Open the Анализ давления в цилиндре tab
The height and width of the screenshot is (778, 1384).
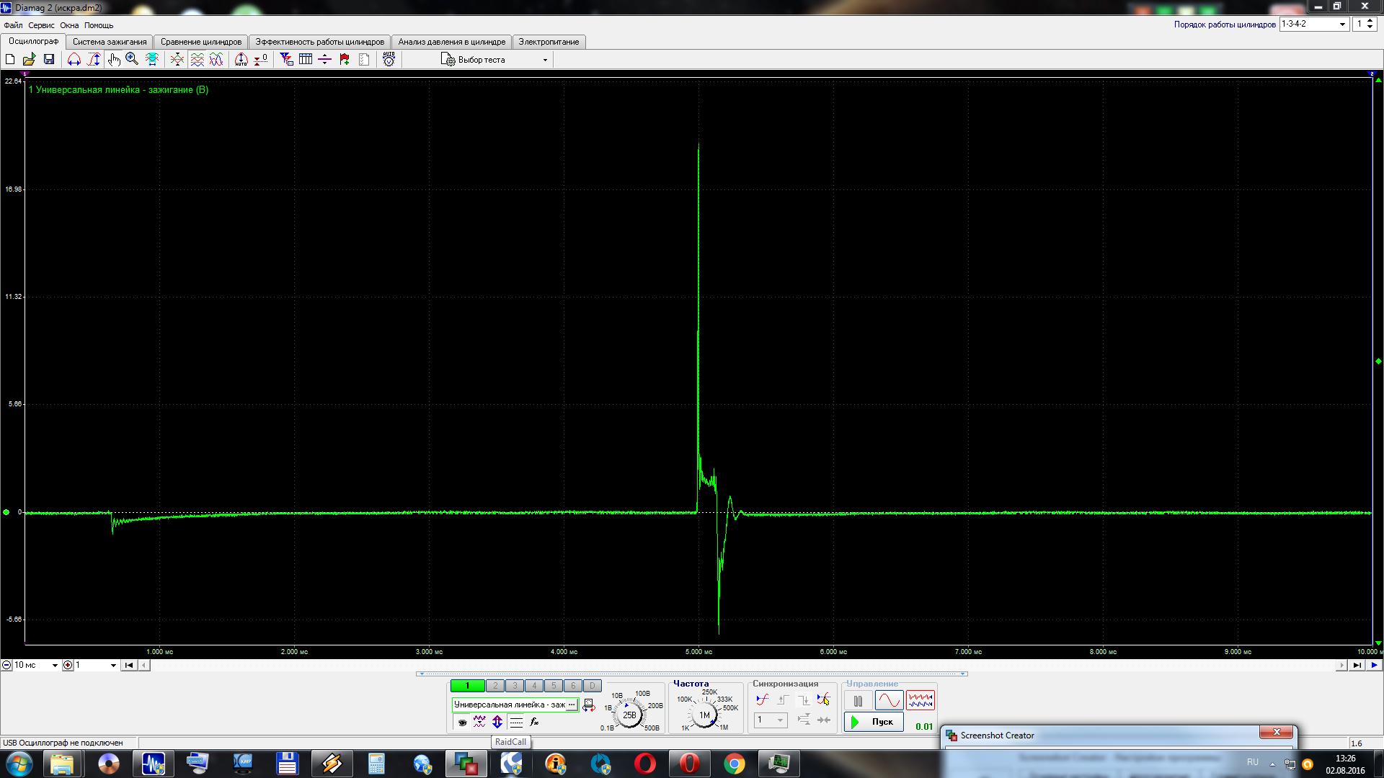click(x=452, y=42)
